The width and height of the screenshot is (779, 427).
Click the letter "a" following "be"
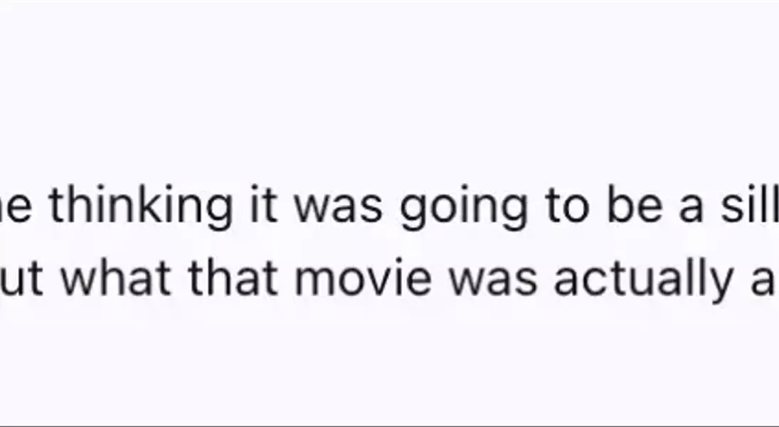pos(691,209)
